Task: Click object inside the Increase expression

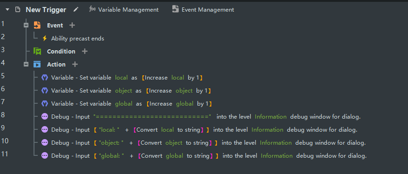Action: pyautogui.click(x=184, y=91)
